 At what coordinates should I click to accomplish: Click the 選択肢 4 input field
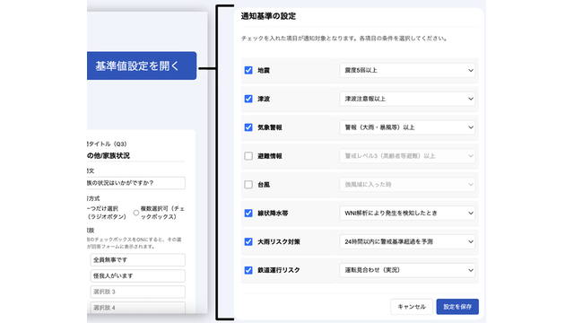[x=137, y=308]
